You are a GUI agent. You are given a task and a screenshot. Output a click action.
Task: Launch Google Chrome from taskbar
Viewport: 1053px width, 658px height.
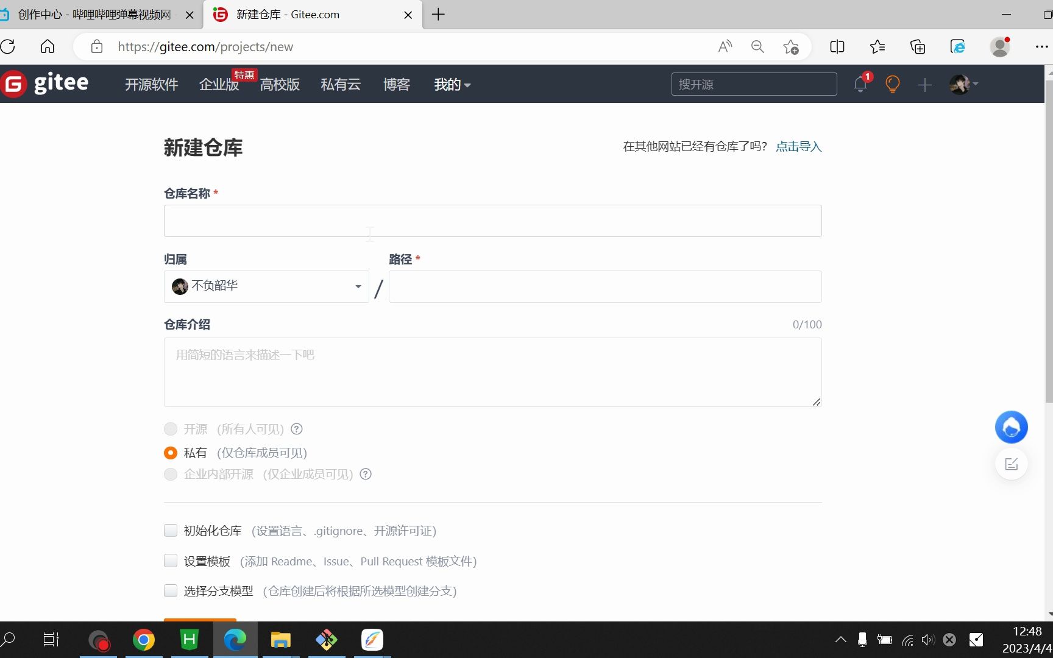point(144,640)
